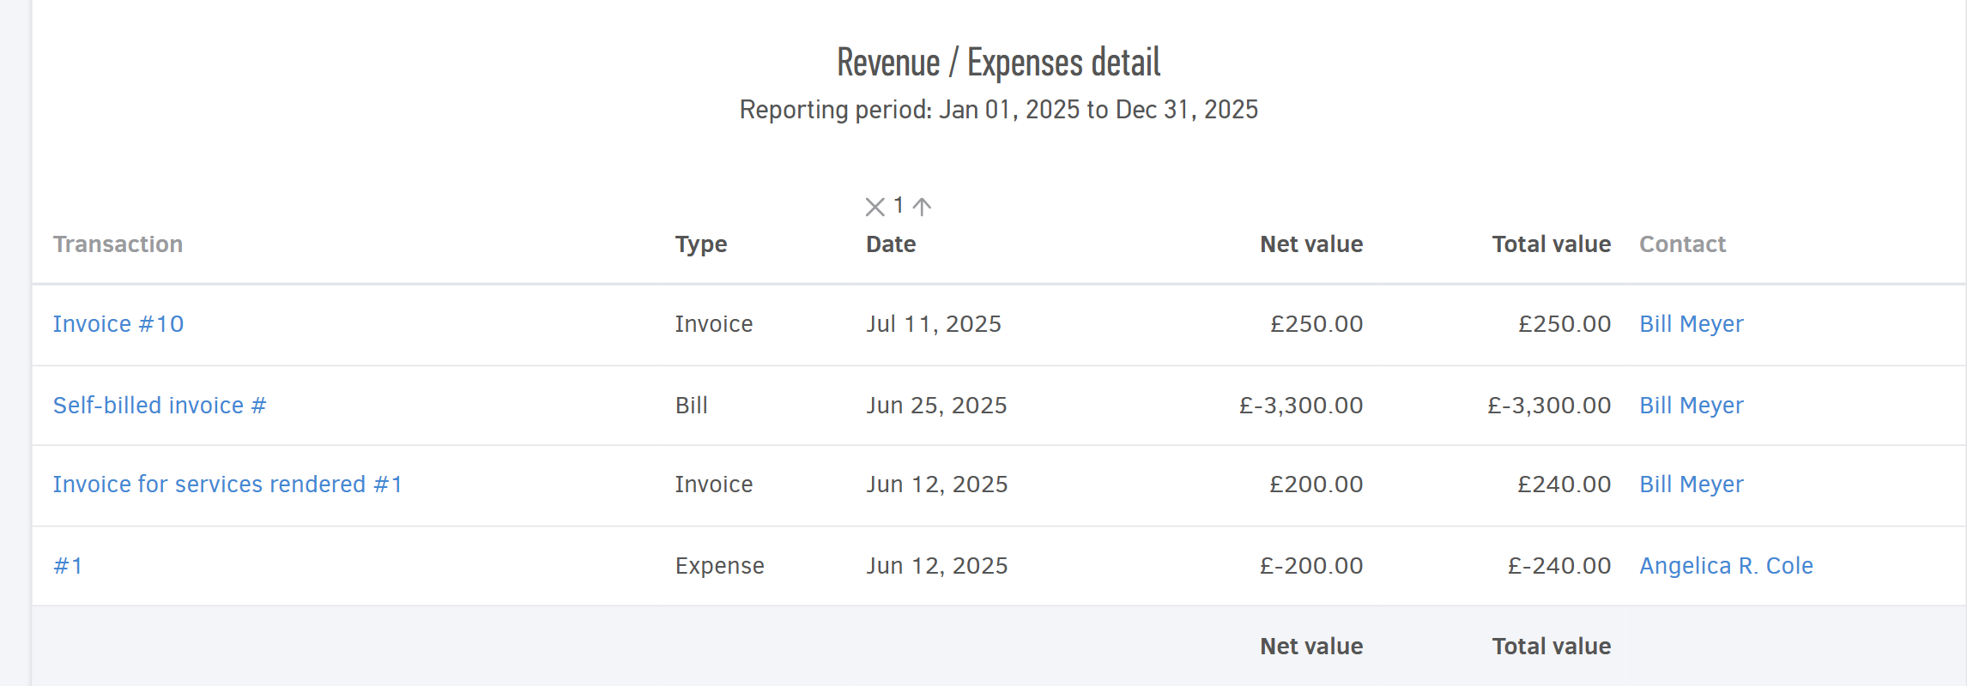Sort by Transaction column header
This screenshot has width=1967, height=686.
coord(118,244)
